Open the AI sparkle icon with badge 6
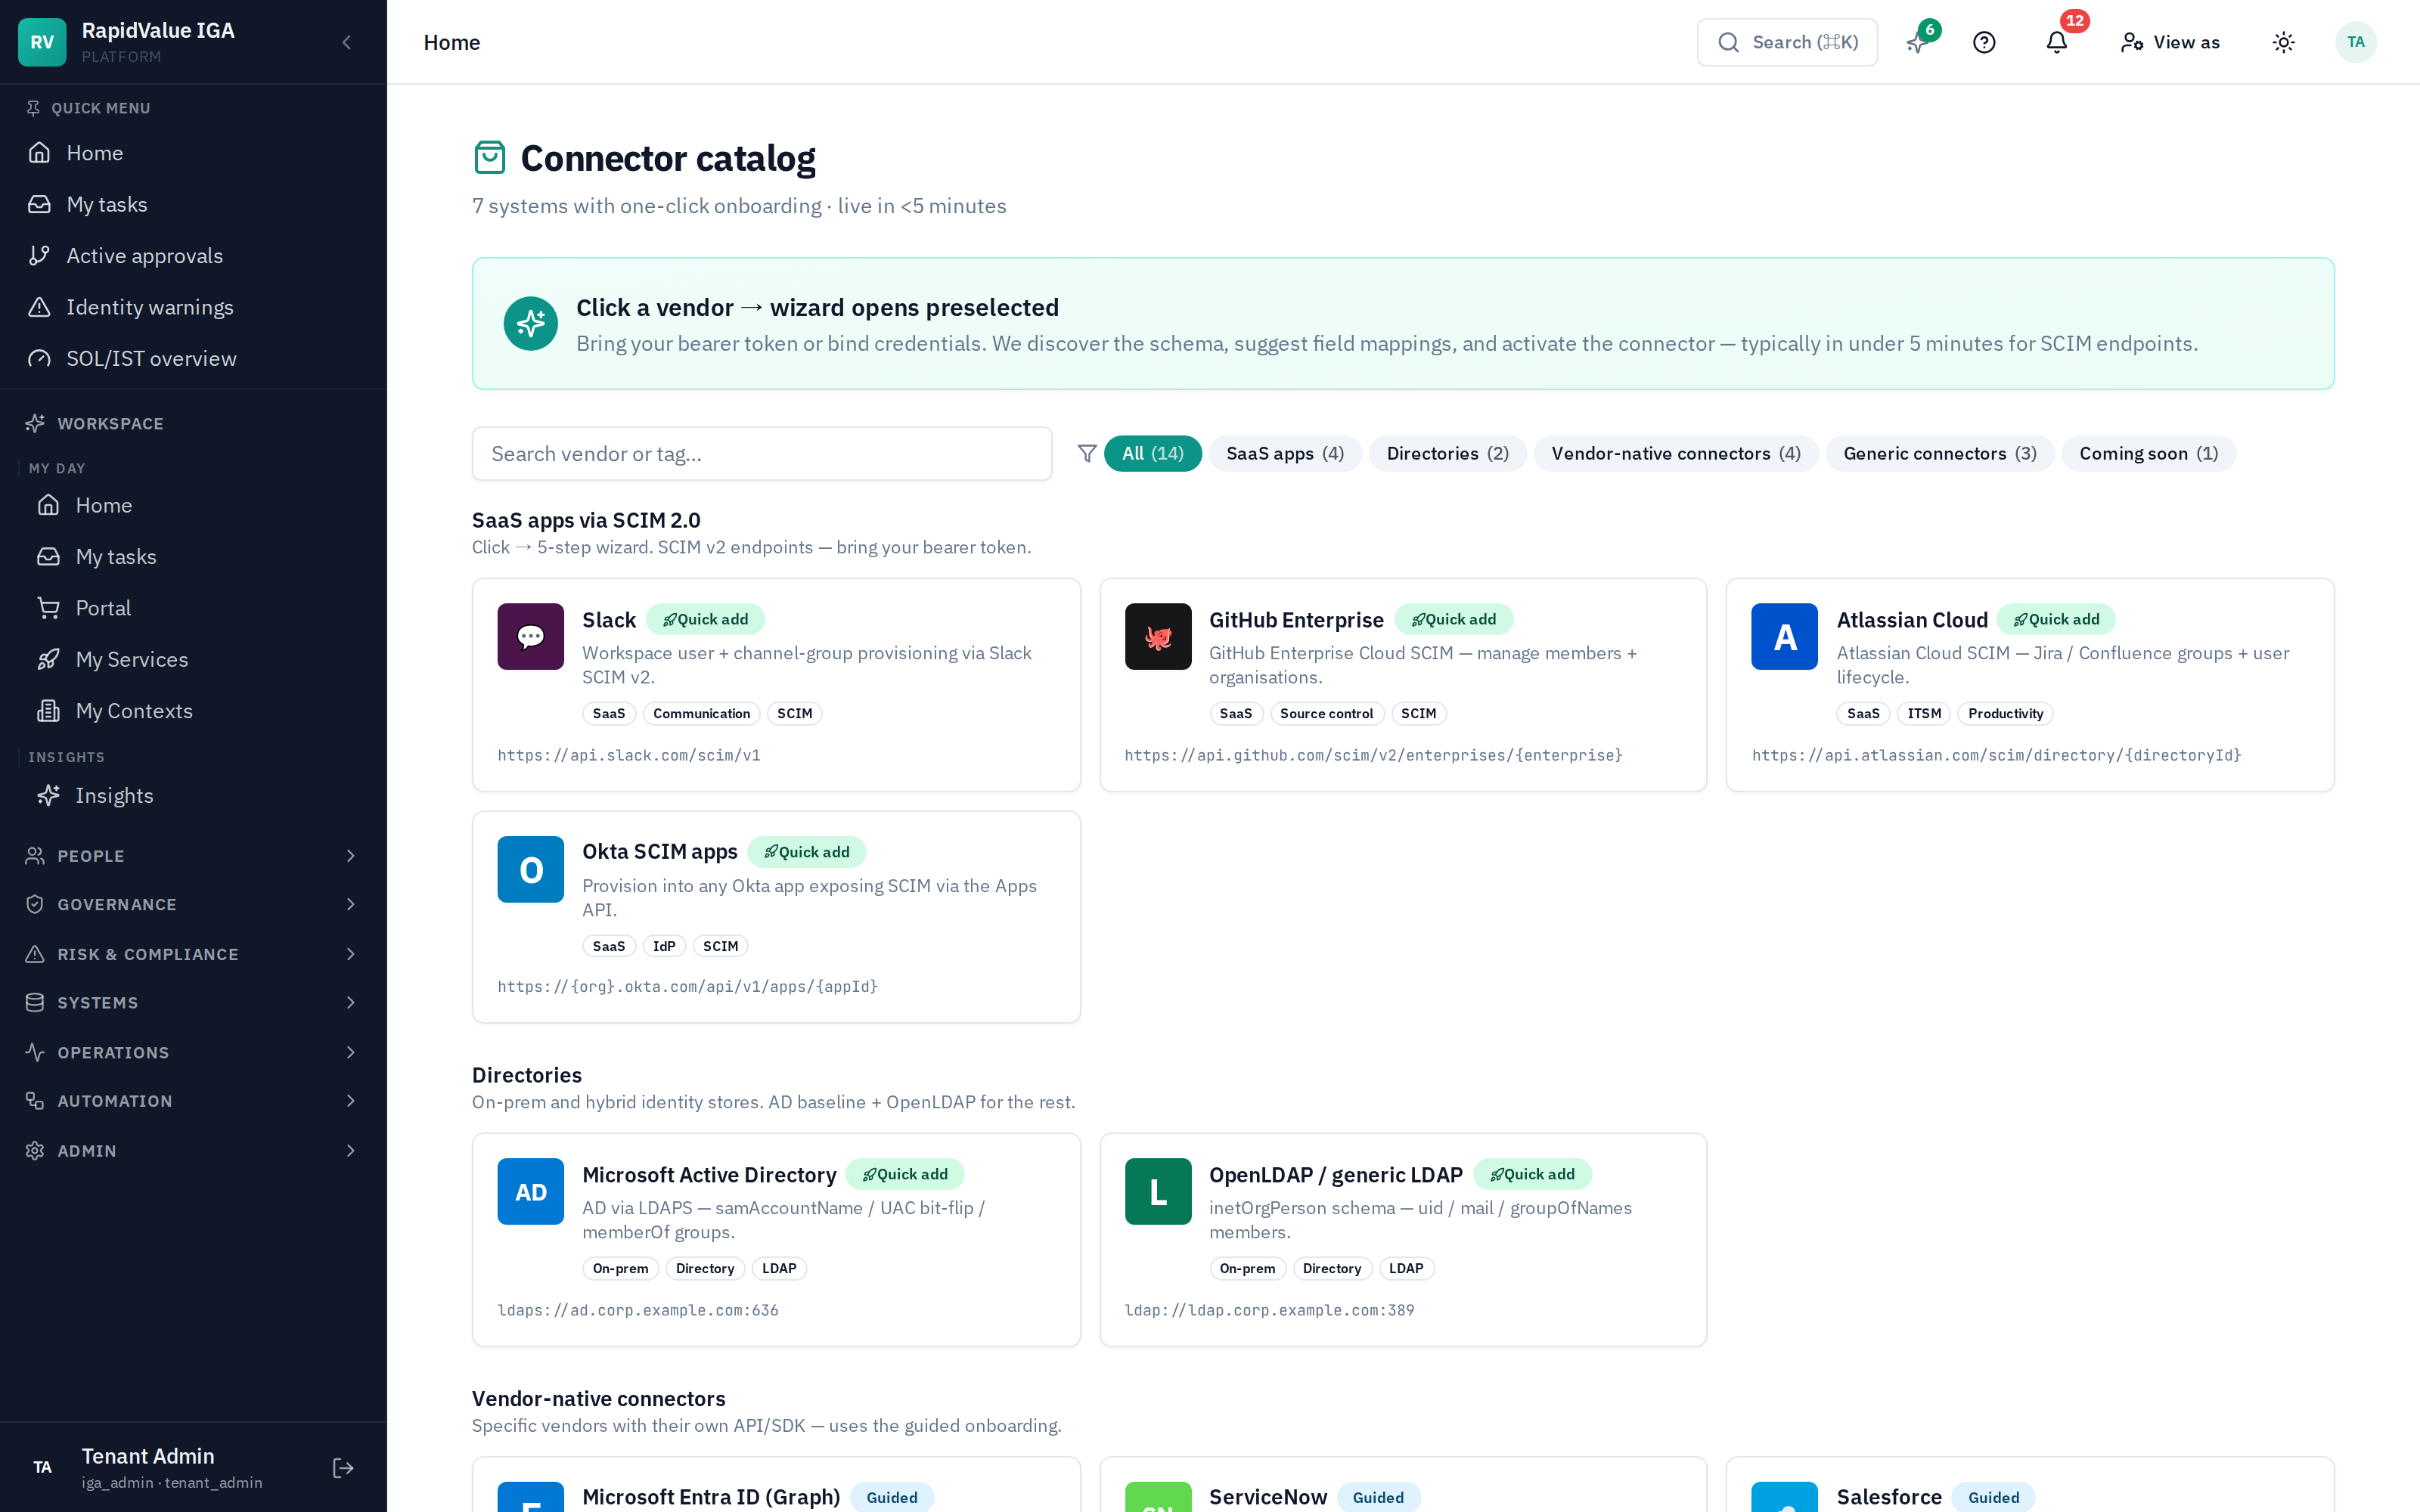Image resolution: width=2420 pixels, height=1512 pixels. click(x=1917, y=42)
